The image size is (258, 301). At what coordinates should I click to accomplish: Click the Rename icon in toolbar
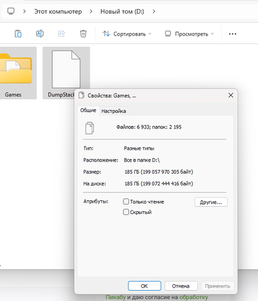point(40,34)
